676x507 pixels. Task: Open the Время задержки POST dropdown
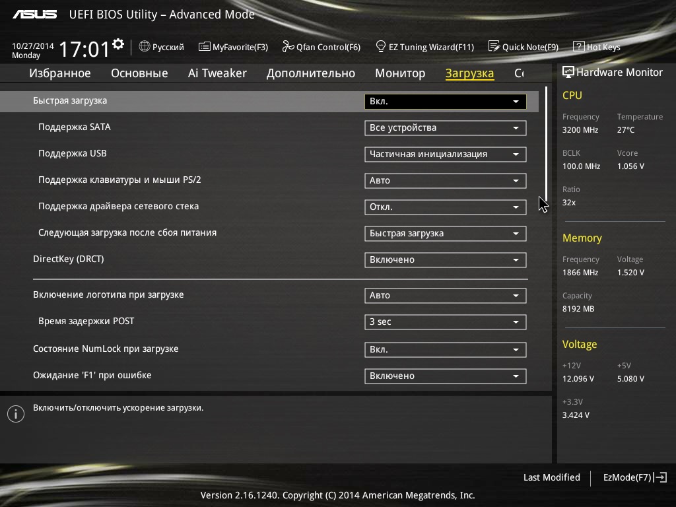[x=446, y=322]
